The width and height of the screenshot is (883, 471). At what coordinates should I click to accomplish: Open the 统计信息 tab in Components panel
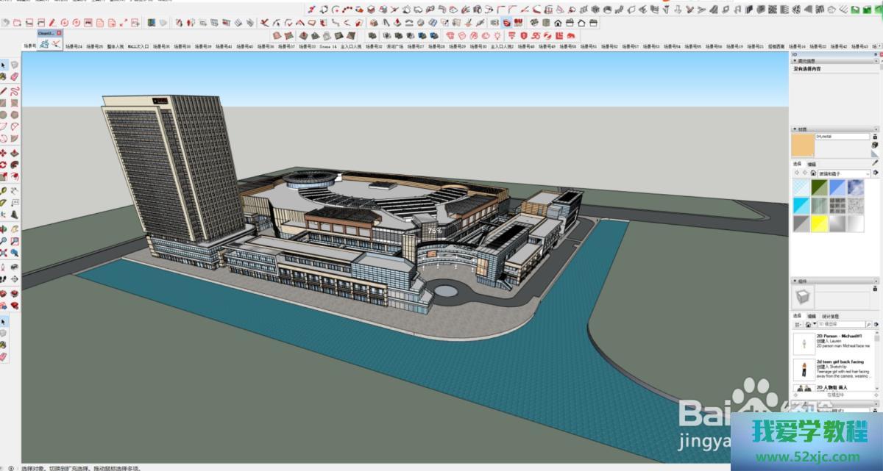pyautogui.click(x=830, y=316)
